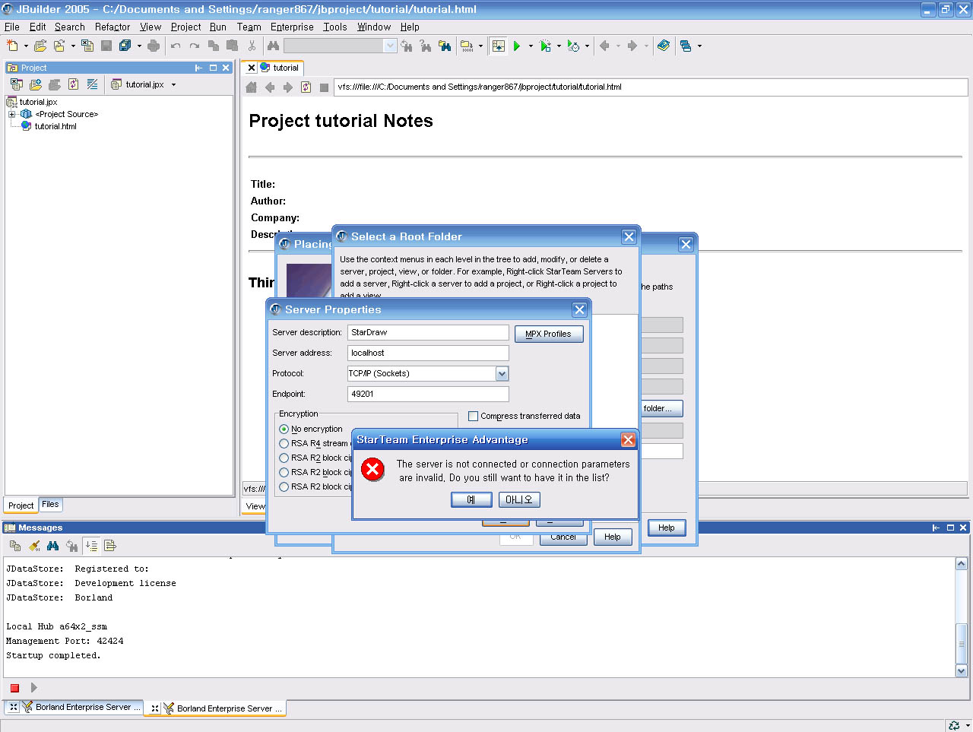Click the 아니오 (No) button in StarTeam dialog
Viewport: 973px width, 732px height.
[x=519, y=500]
